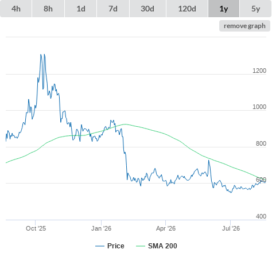Viewport: 272px width, 261px height.
Task: Choose the 1d time range tab
Action: tap(81, 9)
